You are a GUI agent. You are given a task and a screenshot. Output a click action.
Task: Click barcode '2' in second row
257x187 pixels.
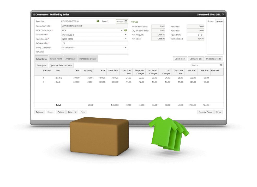[x=43, y=82]
